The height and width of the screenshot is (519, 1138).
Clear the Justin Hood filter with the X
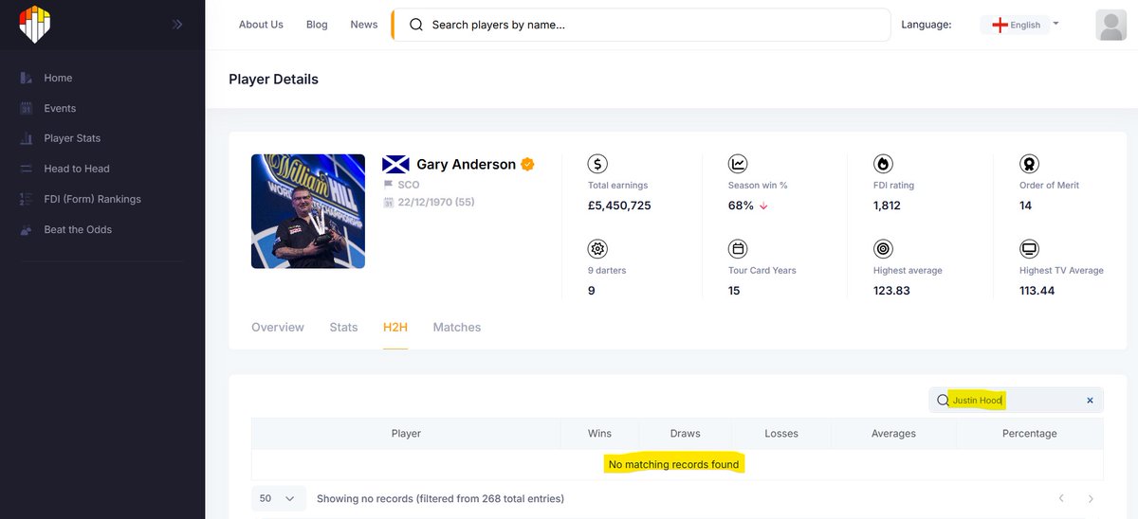pyautogui.click(x=1090, y=401)
